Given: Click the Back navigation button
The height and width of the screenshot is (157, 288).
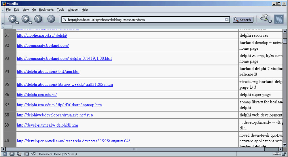Looking at the screenshot, I should [x=12, y=19].
